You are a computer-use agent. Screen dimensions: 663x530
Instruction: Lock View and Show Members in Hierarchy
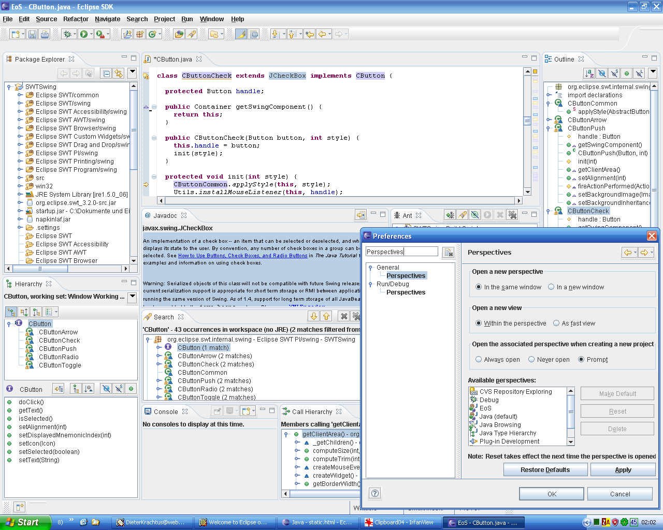pos(59,389)
